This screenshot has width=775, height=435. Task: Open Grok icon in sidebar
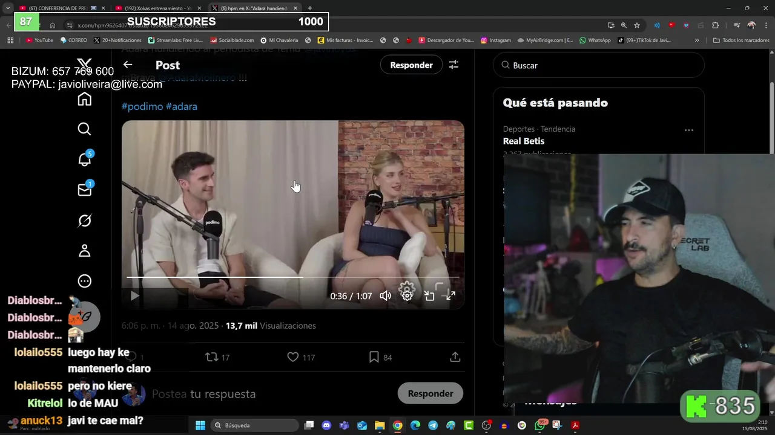click(x=85, y=221)
